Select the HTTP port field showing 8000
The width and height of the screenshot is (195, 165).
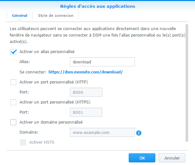86,92
